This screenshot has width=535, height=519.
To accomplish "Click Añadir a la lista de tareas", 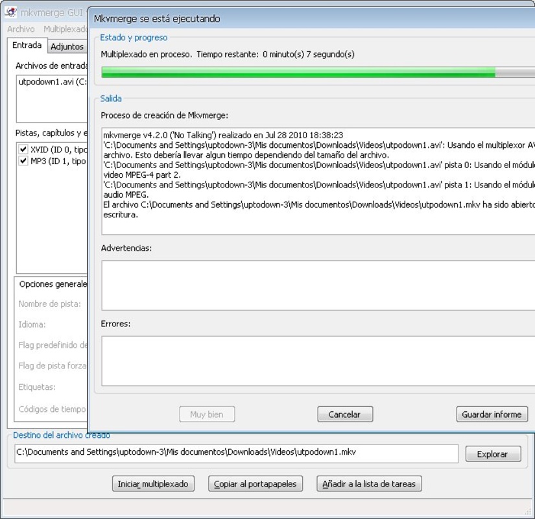I will point(369,483).
